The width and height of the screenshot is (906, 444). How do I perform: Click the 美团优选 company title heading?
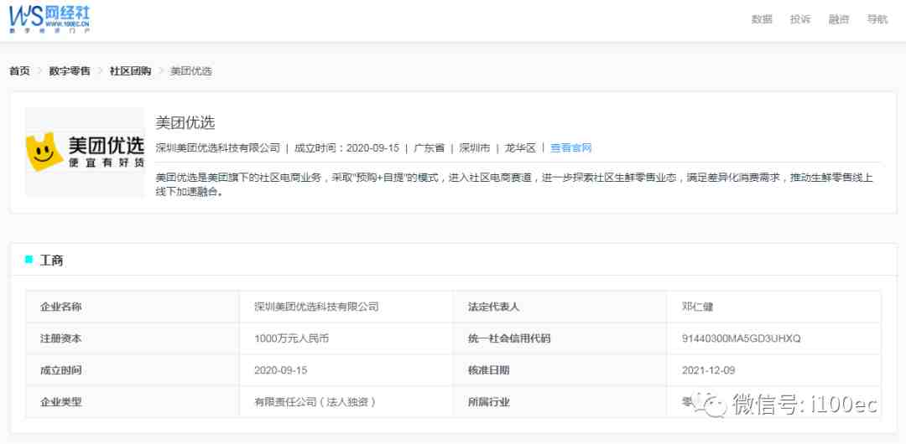pos(185,122)
